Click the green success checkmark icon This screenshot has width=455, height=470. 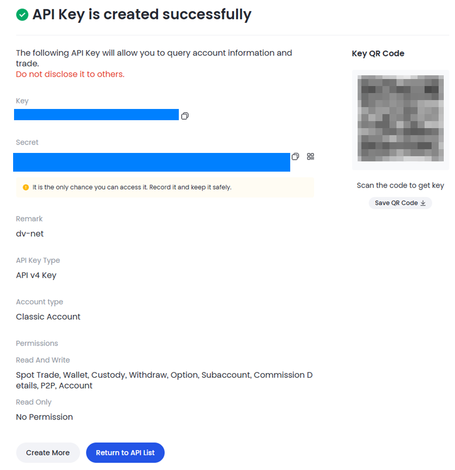tap(22, 14)
